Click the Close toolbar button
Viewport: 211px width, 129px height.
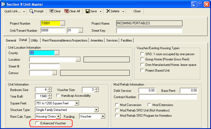(137, 11)
